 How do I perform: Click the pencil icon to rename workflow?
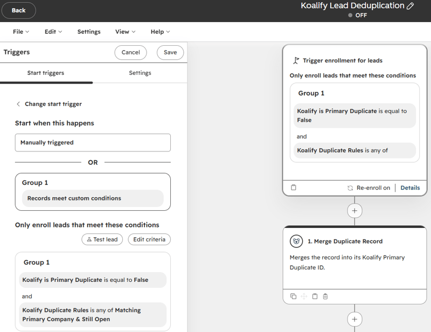tap(410, 6)
